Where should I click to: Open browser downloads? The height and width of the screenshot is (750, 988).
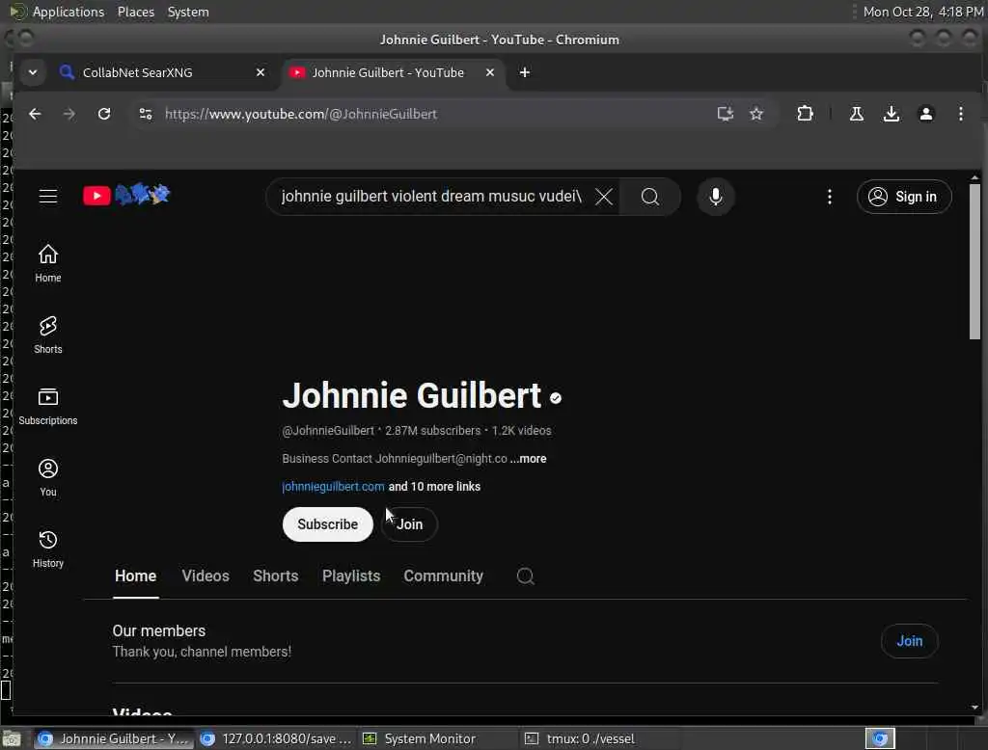[x=891, y=114]
